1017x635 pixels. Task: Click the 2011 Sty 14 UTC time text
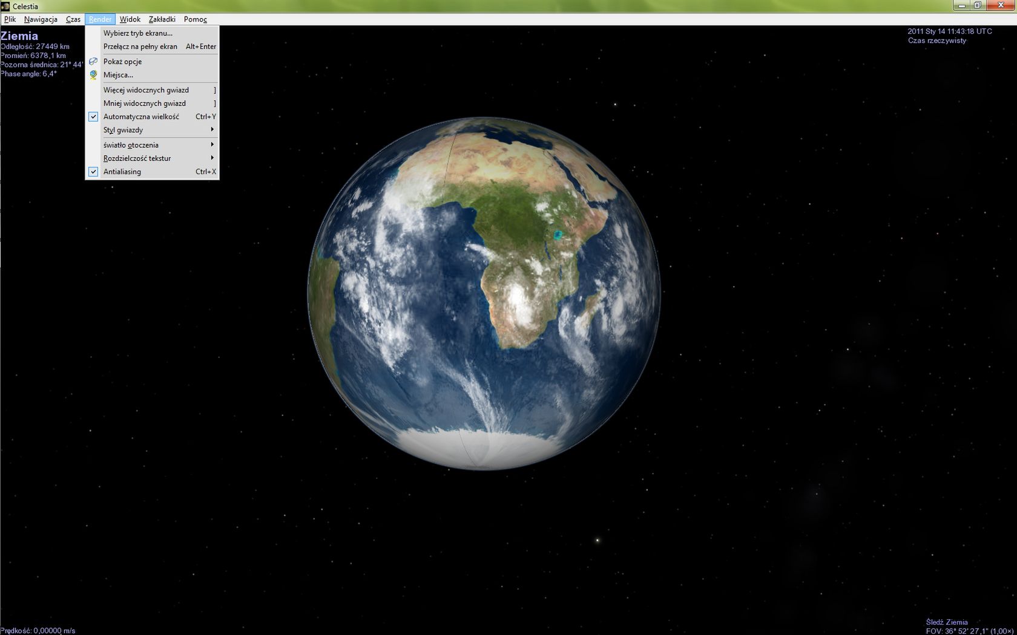(x=950, y=31)
